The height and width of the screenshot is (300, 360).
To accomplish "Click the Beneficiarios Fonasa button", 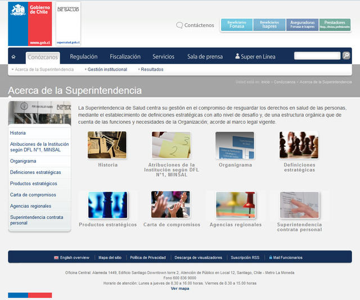I will click(x=237, y=25).
